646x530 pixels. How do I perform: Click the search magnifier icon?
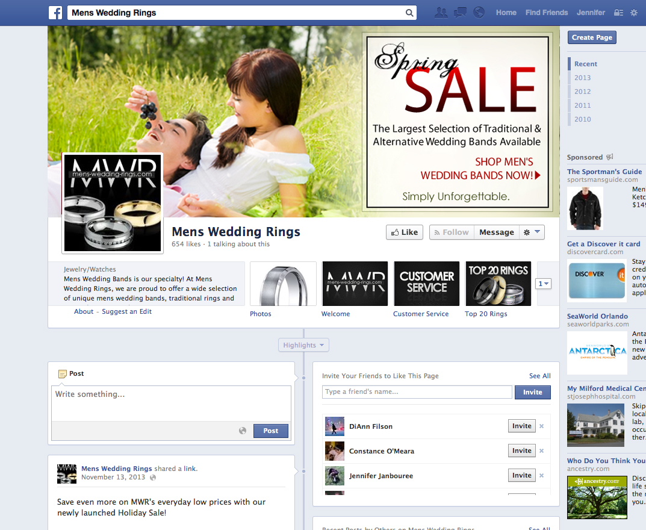click(409, 13)
